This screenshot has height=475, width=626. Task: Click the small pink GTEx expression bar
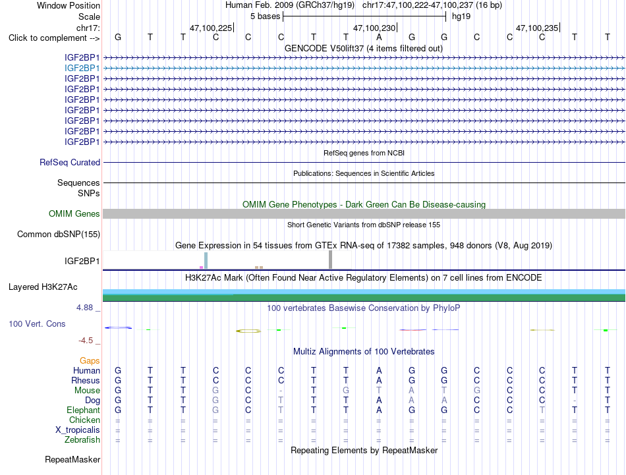coord(201,267)
